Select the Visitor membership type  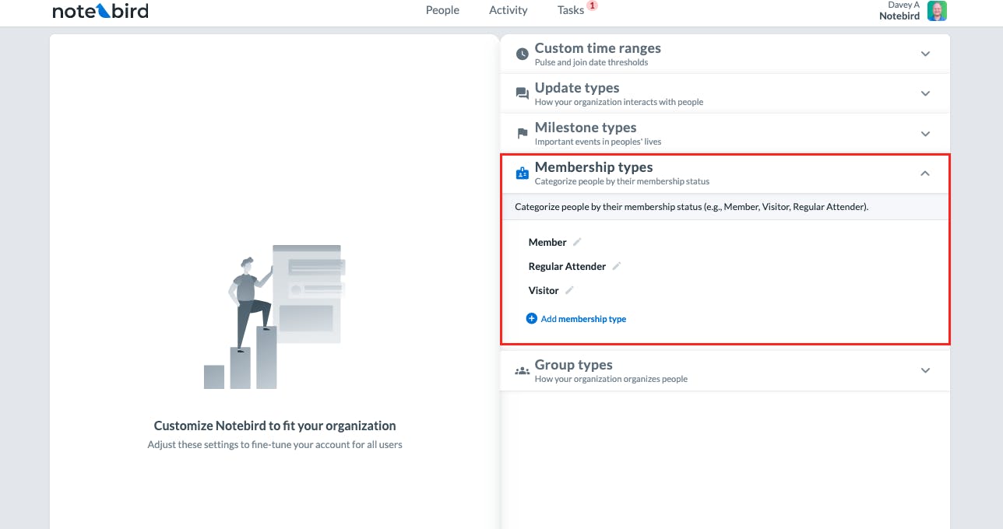(544, 290)
